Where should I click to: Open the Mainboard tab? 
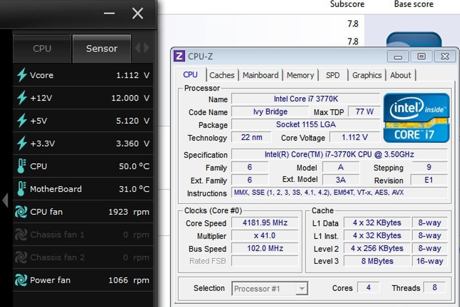tap(261, 75)
